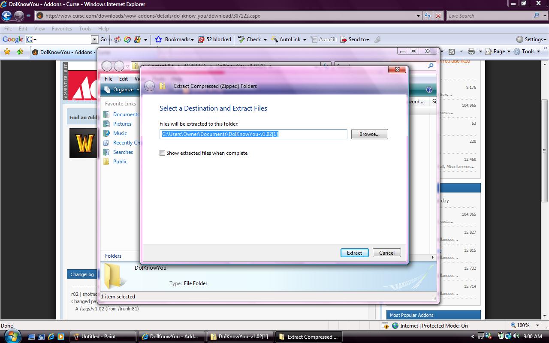The image size is (549, 343).
Task: Click the Explorer help question-mark icon
Action: pos(429,90)
